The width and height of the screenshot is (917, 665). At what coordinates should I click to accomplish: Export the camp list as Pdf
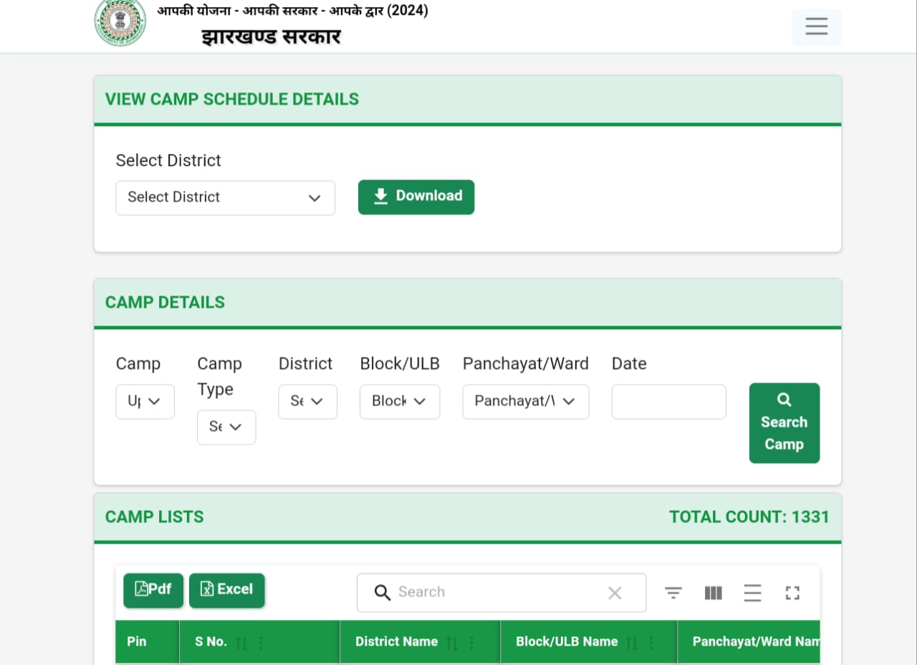153,590
